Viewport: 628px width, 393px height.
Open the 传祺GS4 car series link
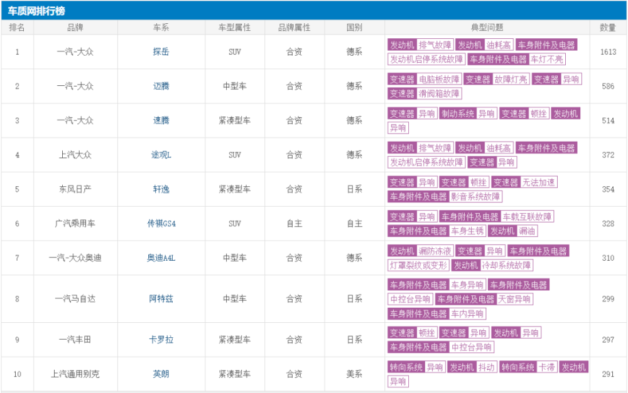pos(161,224)
